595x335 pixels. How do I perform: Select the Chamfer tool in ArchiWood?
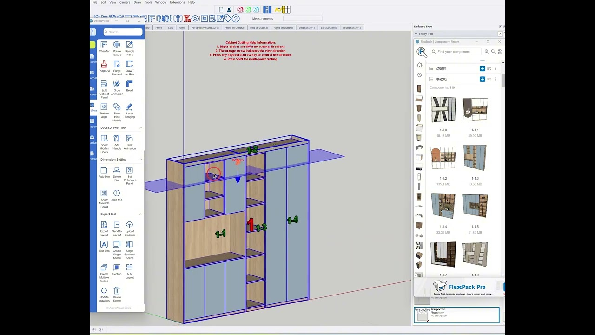pyautogui.click(x=104, y=47)
